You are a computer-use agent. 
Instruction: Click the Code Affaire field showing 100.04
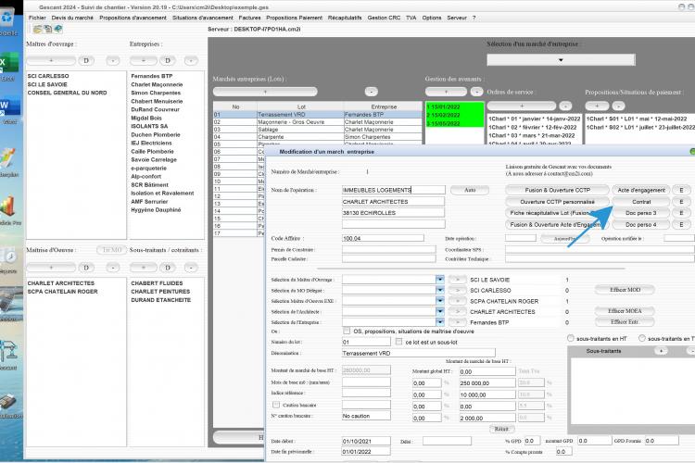click(x=383, y=238)
